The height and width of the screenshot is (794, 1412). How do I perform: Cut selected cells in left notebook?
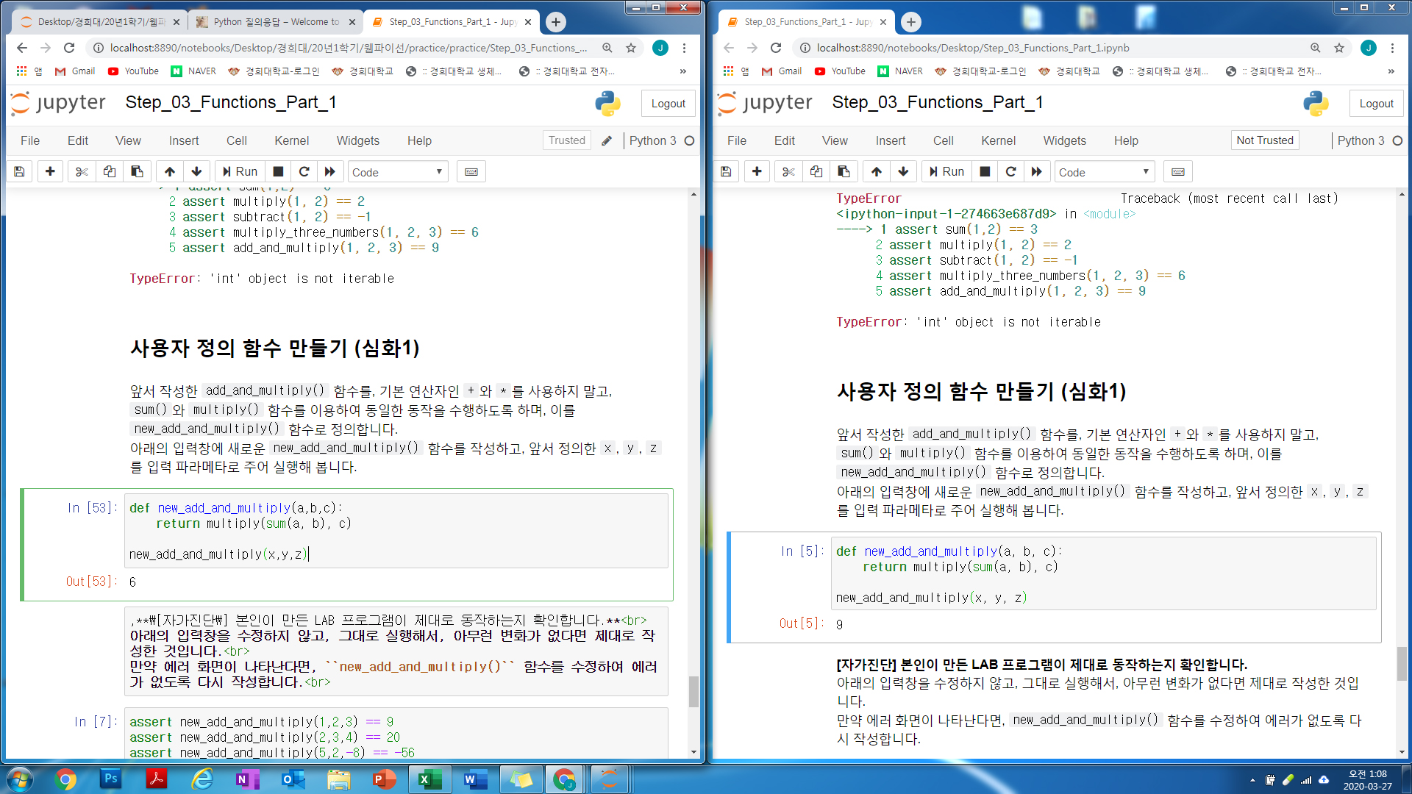[82, 171]
